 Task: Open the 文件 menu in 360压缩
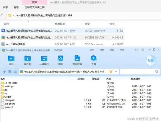pyautogui.click(x=92, y=50)
